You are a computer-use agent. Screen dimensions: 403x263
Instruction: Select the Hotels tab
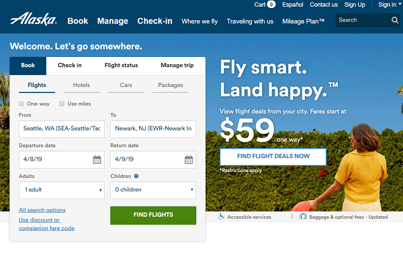tap(81, 86)
